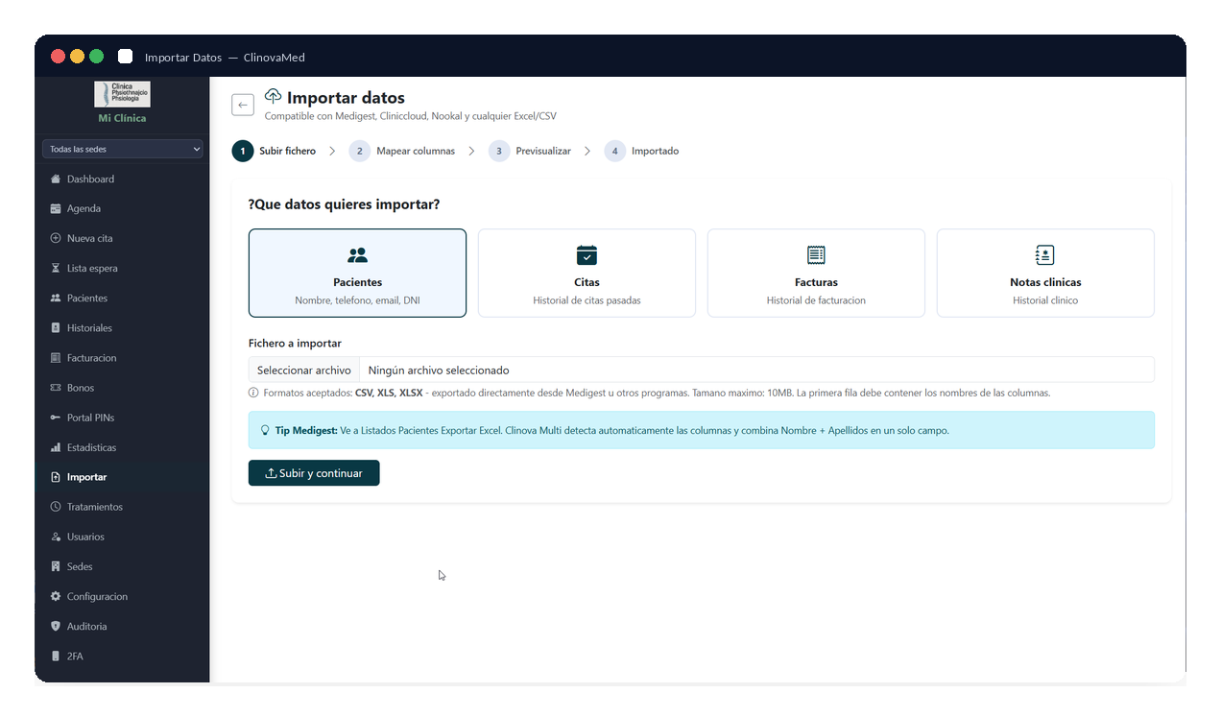Open the Todas las sedes dropdown
The height and width of the screenshot is (717, 1221).
coord(122,149)
